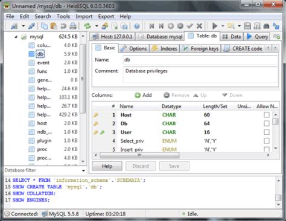The image size is (286, 221).
Task: Click the green Add column icon
Action: tap(138, 95)
